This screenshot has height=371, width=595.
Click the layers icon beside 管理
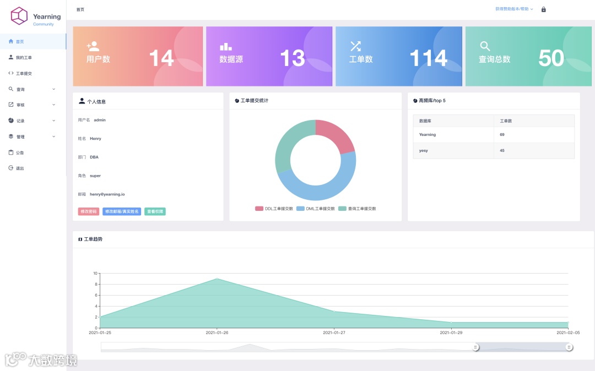(x=10, y=137)
